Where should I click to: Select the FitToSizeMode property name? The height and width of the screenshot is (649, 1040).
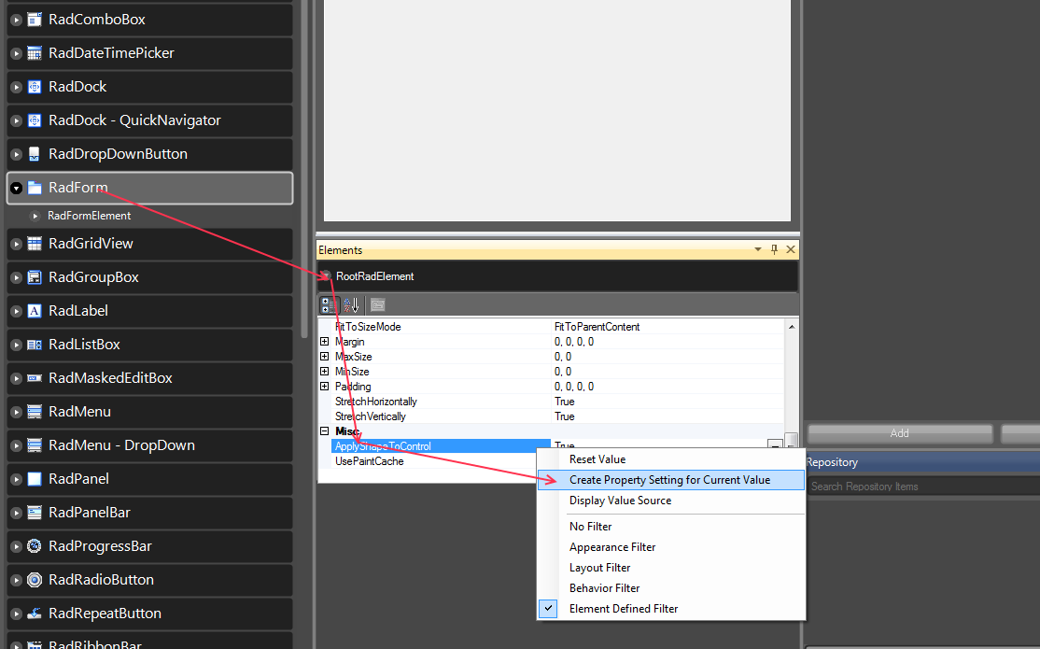pos(368,327)
